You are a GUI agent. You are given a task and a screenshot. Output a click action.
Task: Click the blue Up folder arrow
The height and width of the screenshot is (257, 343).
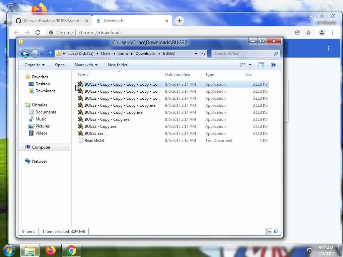51,54
